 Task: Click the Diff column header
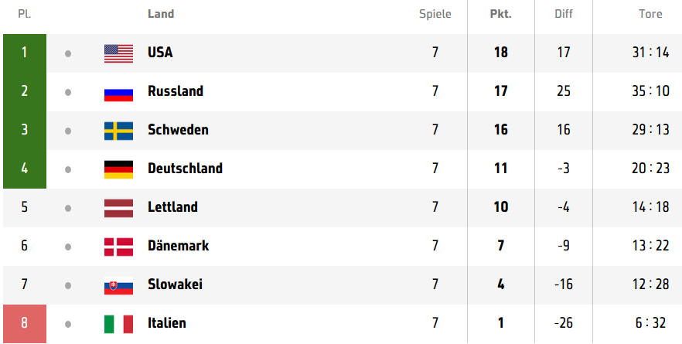tap(564, 14)
